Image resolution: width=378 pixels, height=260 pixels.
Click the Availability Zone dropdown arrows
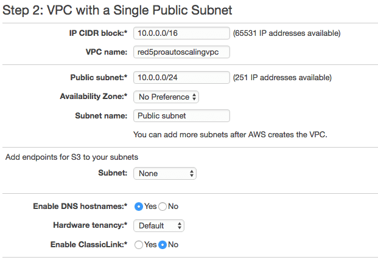(x=194, y=97)
